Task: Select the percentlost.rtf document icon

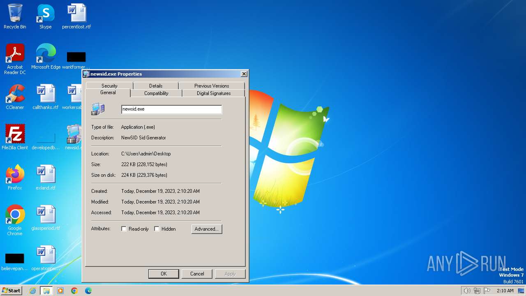Action: pyautogui.click(x=76, y=16)
